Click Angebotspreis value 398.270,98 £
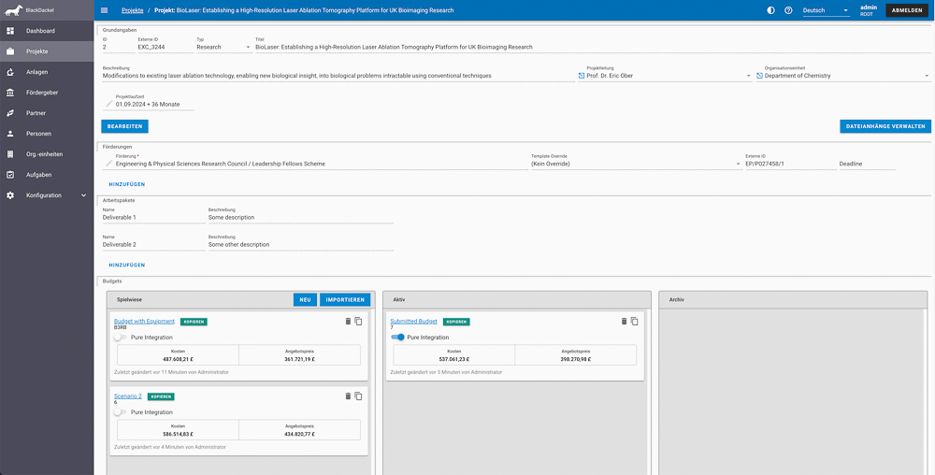Screen dimensions: 935x475 click(575, 359)
